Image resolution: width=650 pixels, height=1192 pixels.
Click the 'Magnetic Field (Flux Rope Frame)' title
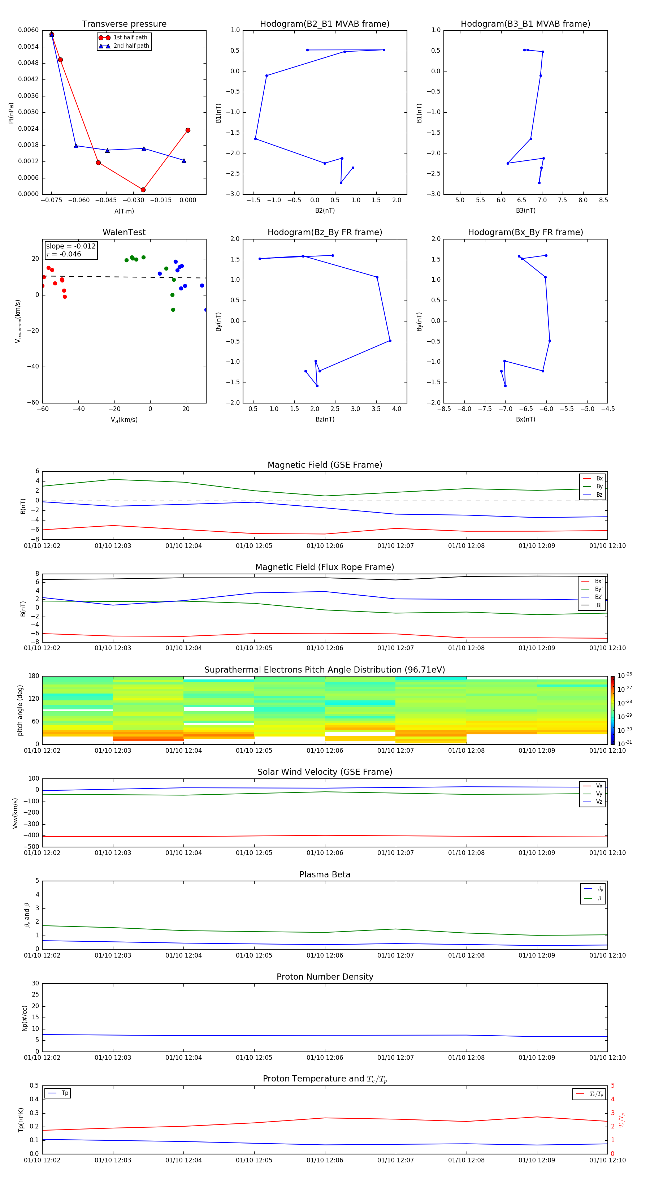pyautogui.click(x=325, y=567)
